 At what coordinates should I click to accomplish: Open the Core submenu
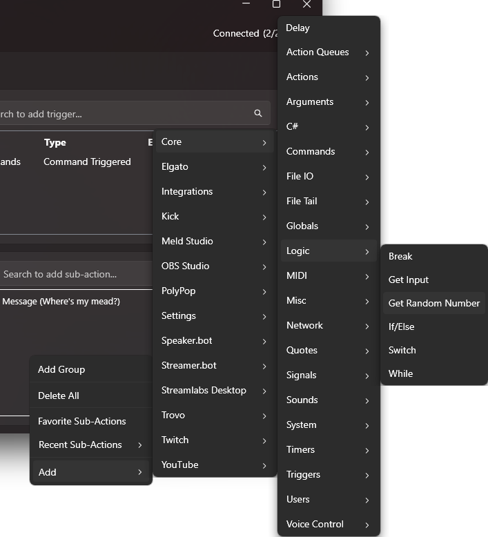(x=215, y=141)
